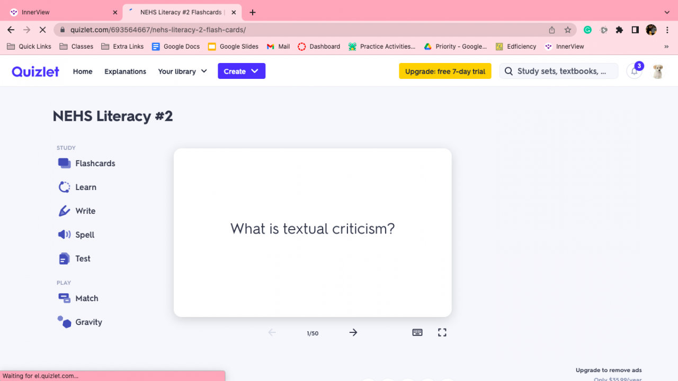Open the Google Slides bookmark

(233, 47)
